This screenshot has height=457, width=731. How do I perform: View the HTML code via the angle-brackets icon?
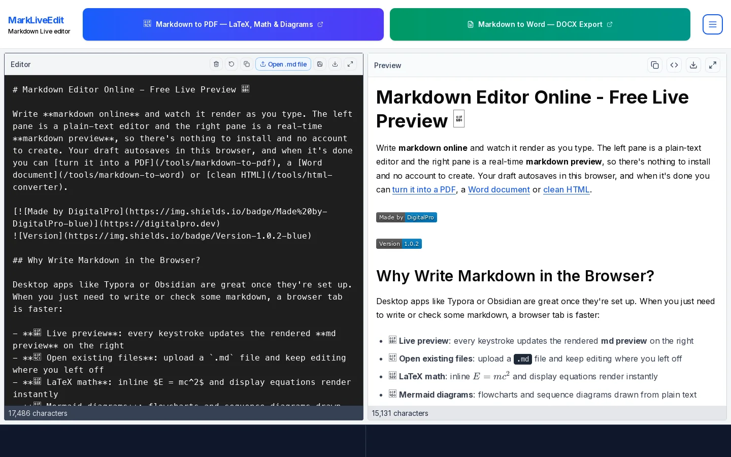point(674,65)
